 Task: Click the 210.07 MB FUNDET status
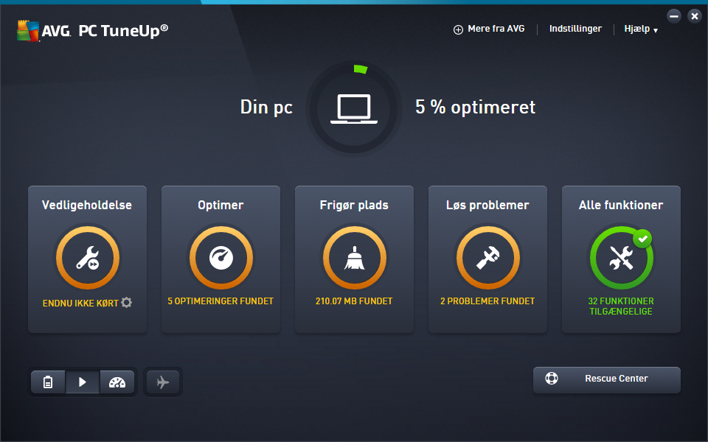(x=354, y=301)
